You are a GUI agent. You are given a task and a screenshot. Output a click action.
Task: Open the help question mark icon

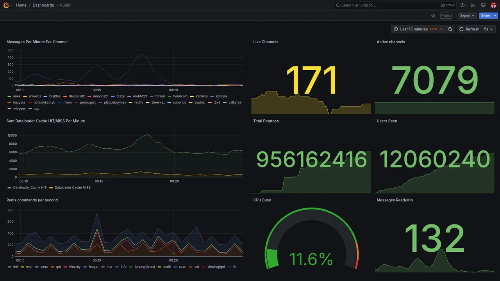(x=462, y=5)
